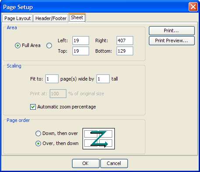Click the pages tall input field
Viewport: 200px width, 172px height.
(103, 79)
